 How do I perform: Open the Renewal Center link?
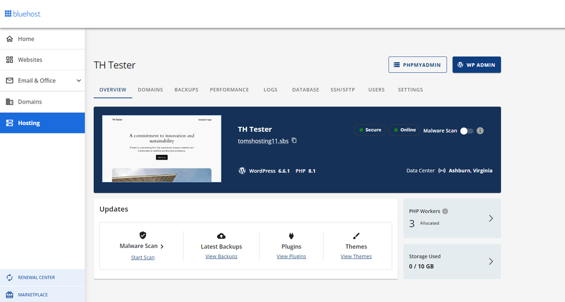click(x=43, y=278)
